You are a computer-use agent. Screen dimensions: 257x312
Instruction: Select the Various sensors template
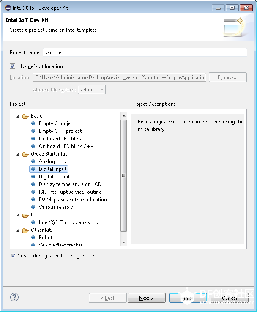(56, 207)
